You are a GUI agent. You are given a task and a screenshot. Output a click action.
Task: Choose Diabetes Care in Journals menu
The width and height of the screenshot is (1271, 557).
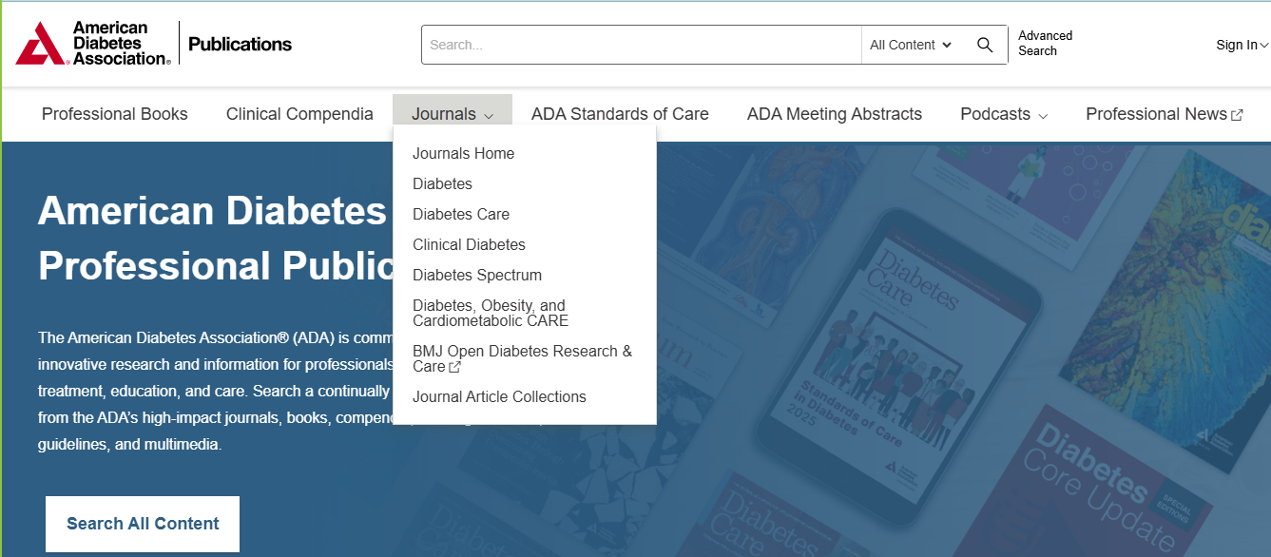tap(461, 215)
